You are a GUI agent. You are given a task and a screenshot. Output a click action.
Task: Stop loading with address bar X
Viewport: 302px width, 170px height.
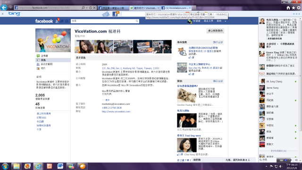(94, 8)
